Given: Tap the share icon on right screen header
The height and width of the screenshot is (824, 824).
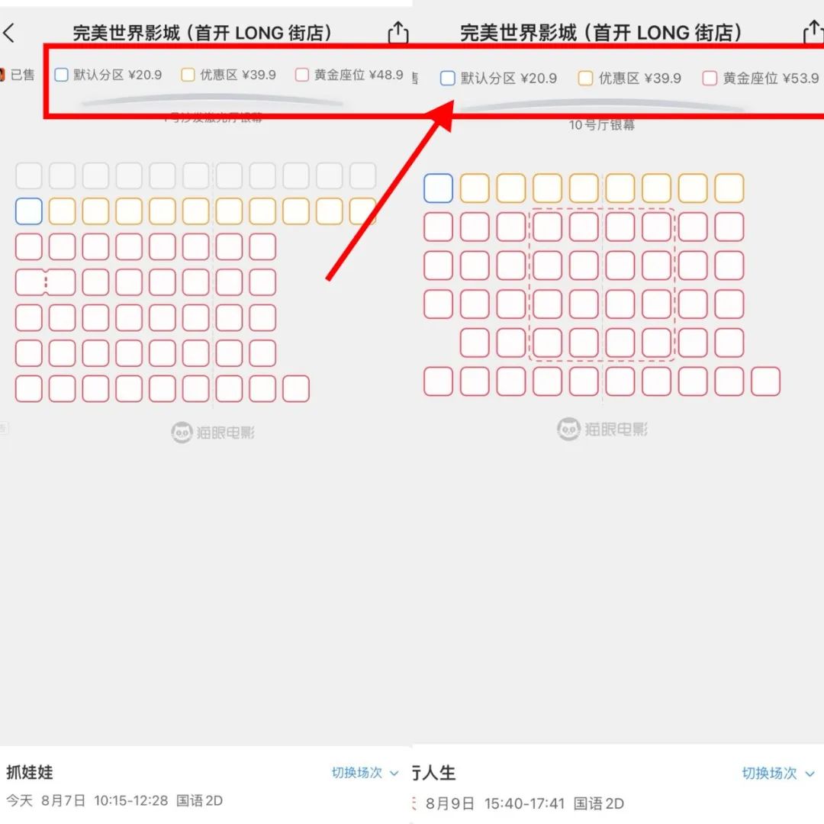Looking at the screenshot, I should pyautogui.click(x=813, y=31).
